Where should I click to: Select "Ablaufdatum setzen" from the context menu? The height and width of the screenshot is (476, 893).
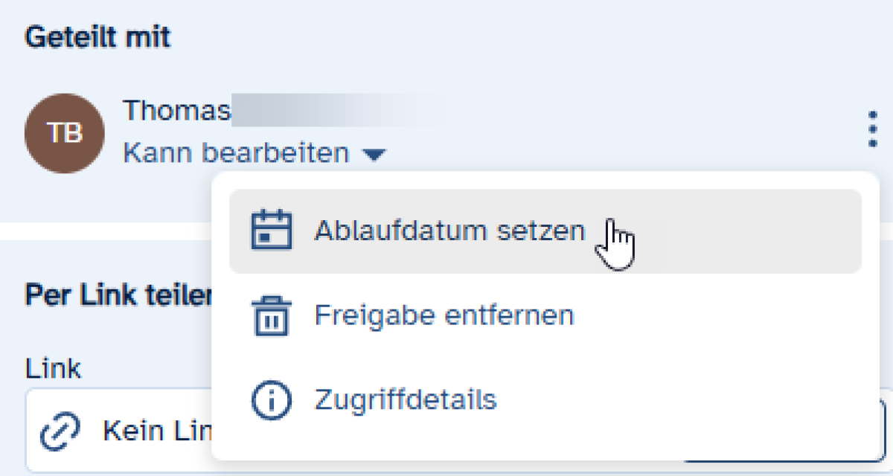pos(449,231)
